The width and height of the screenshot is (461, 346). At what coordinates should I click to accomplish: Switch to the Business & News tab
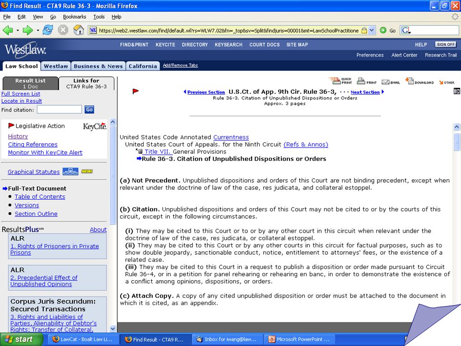click(x=98, y=66)
